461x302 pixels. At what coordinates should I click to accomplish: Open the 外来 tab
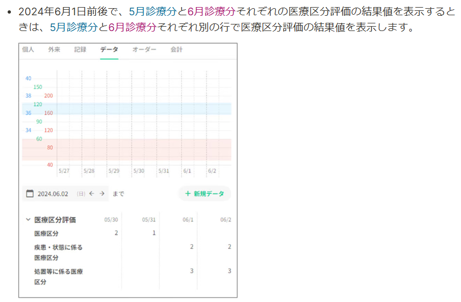tap(54, 50)
